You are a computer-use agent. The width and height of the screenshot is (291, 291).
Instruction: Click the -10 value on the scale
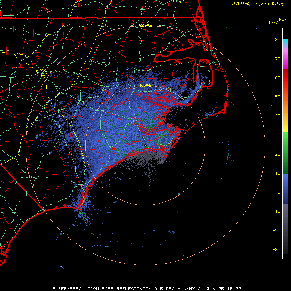pos(276,211)
